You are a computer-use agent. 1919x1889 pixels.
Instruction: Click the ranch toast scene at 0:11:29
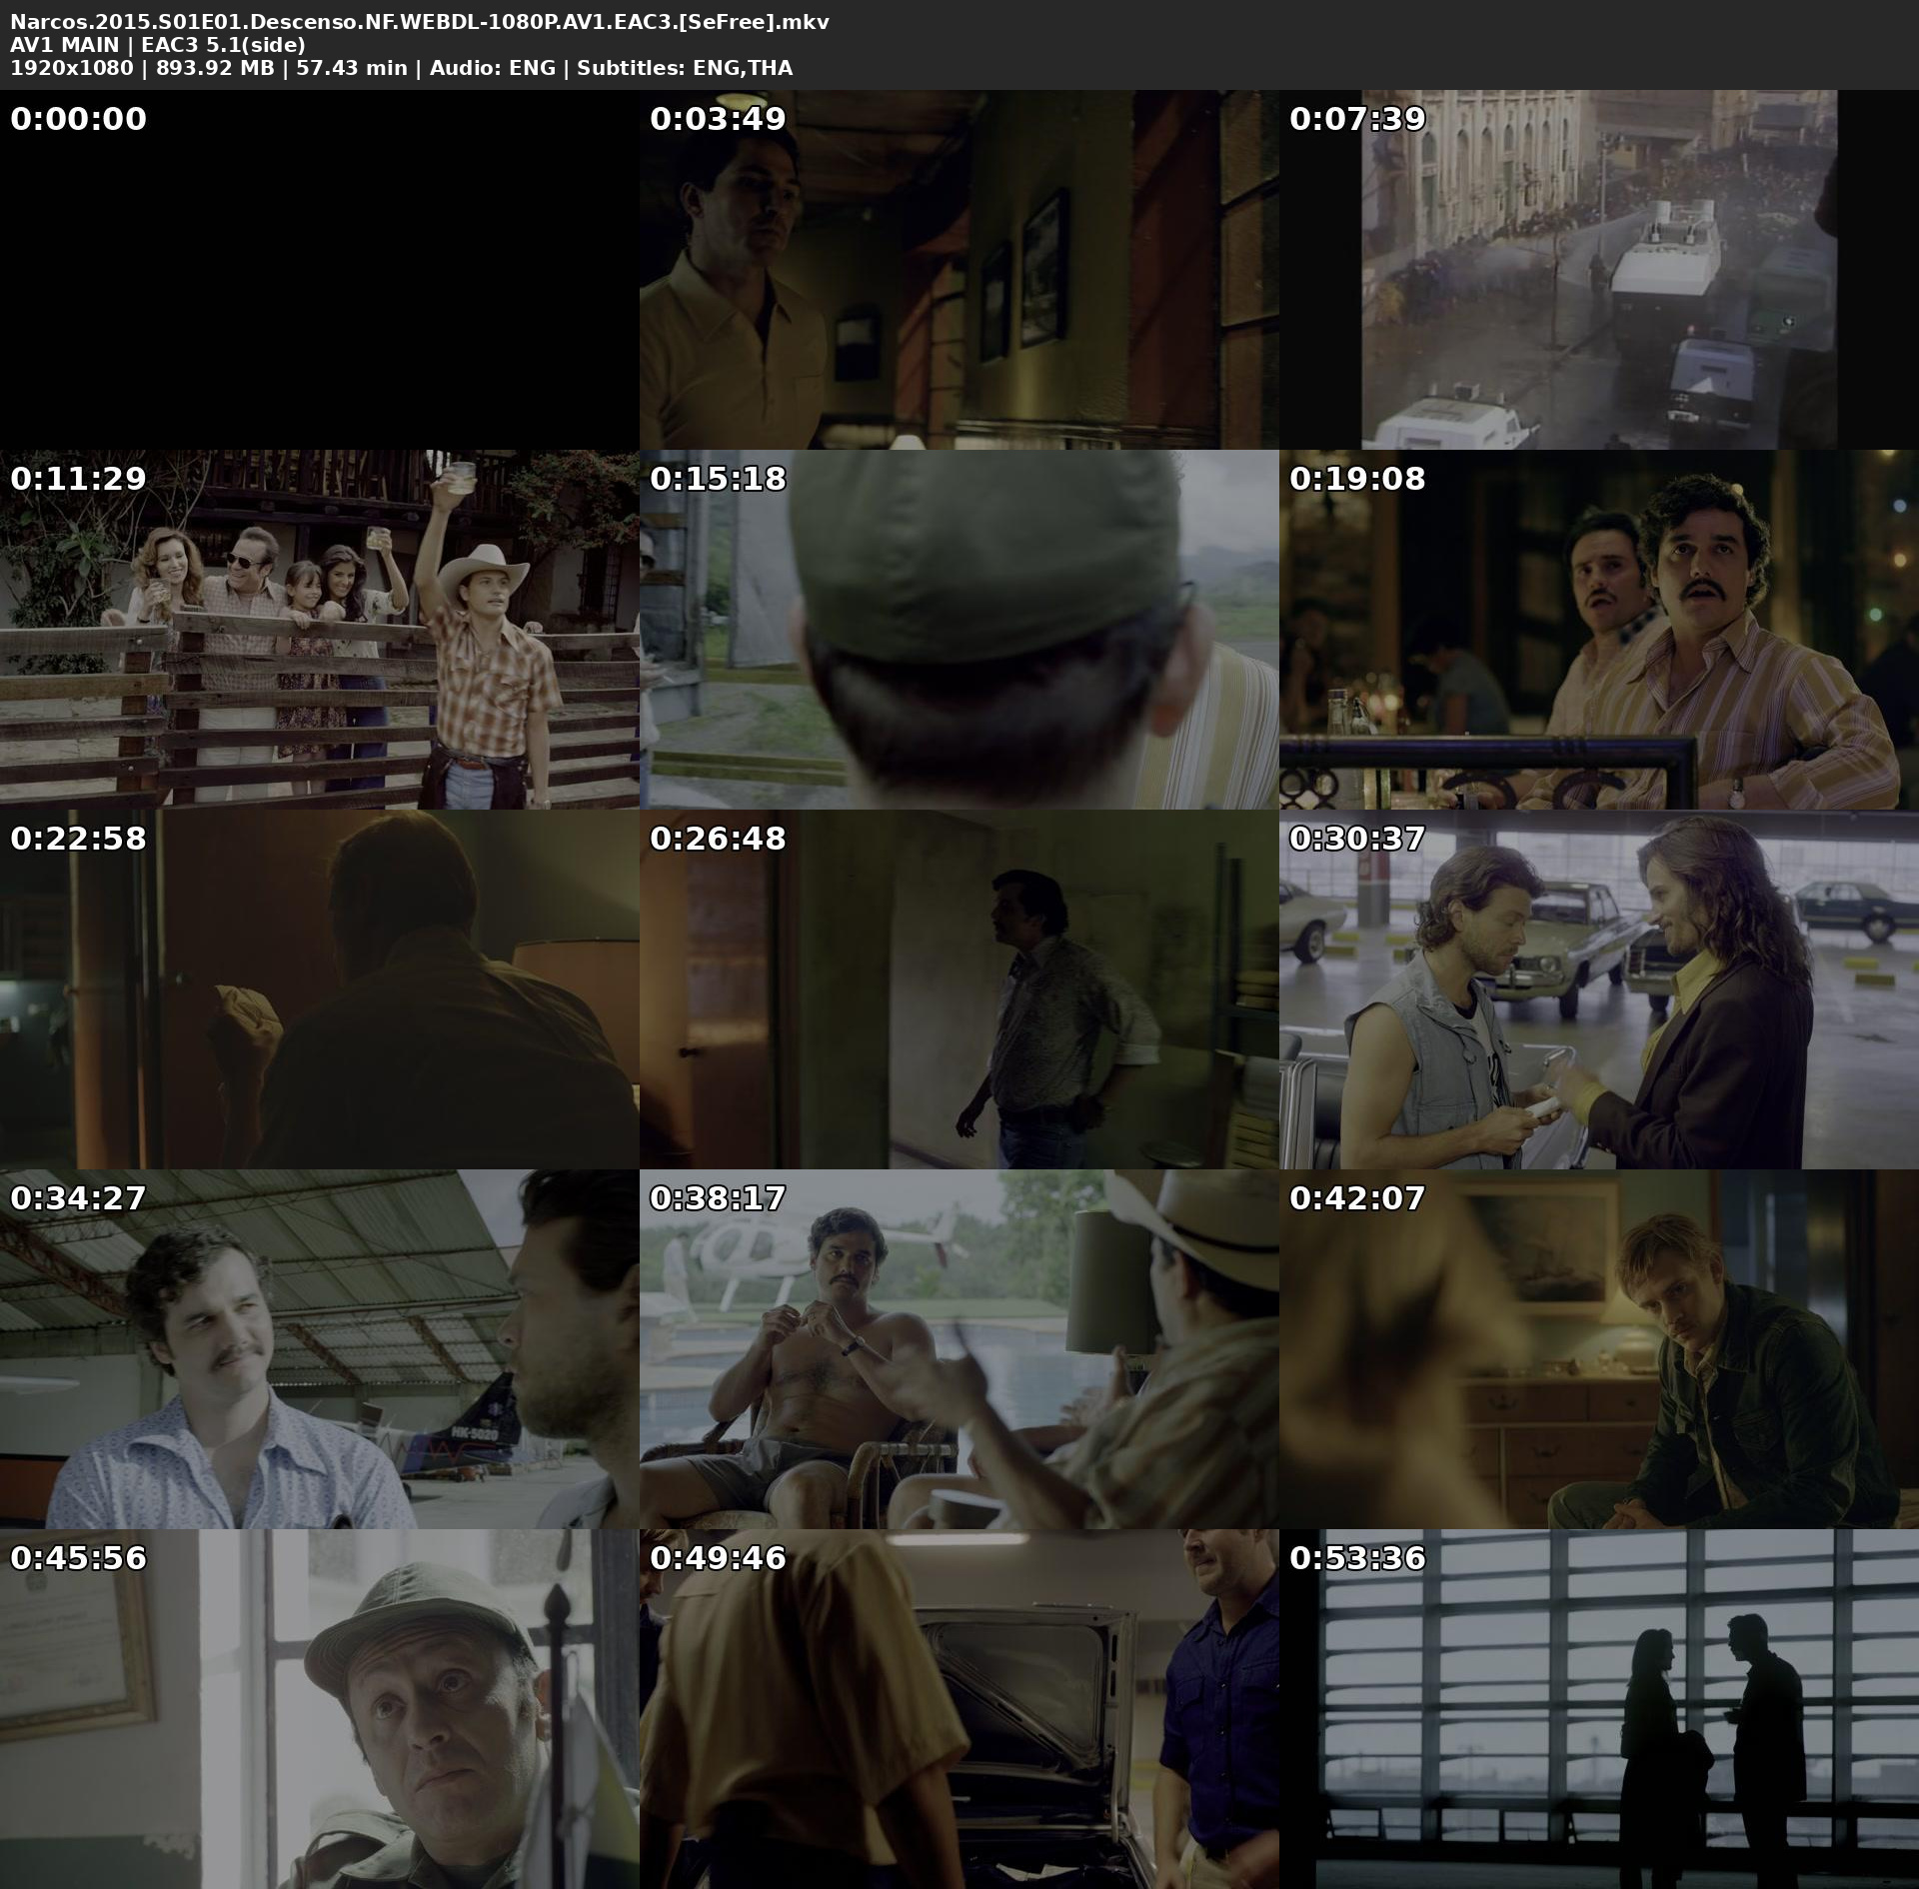tap(319, 630)
